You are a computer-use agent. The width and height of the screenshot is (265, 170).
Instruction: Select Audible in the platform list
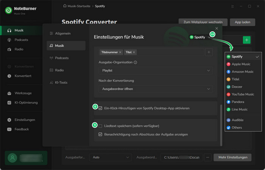pos(243,120)
